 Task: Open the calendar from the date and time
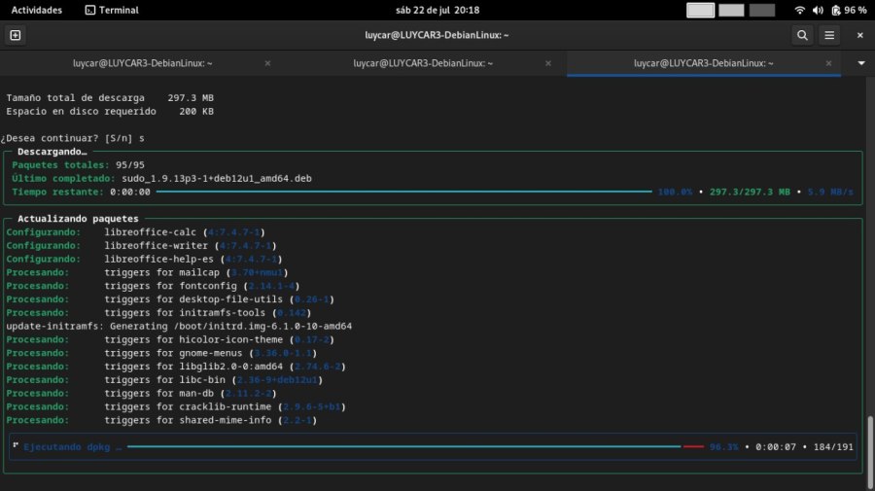click(437, 10)
